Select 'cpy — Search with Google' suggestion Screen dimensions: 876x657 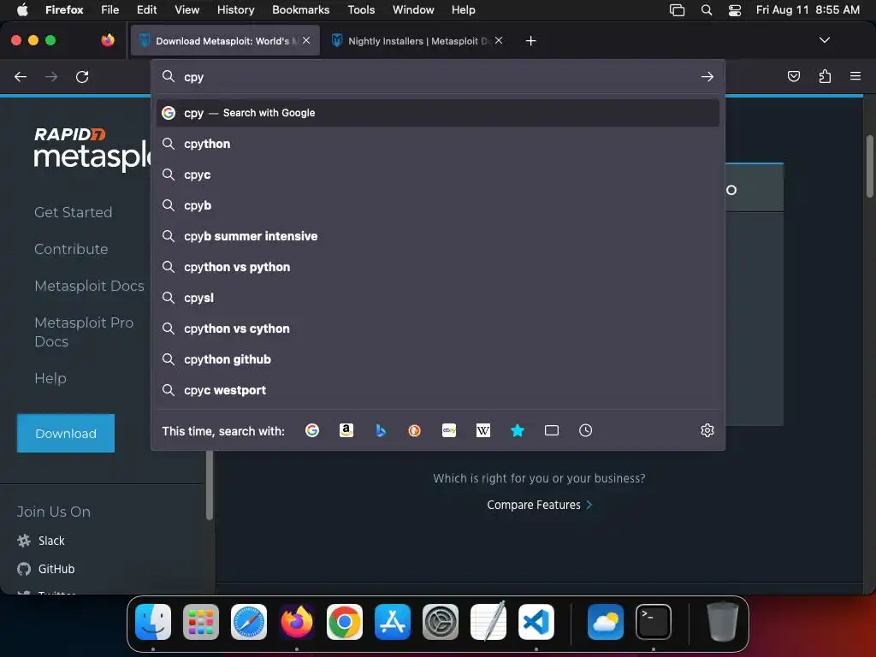coord(438,113)
